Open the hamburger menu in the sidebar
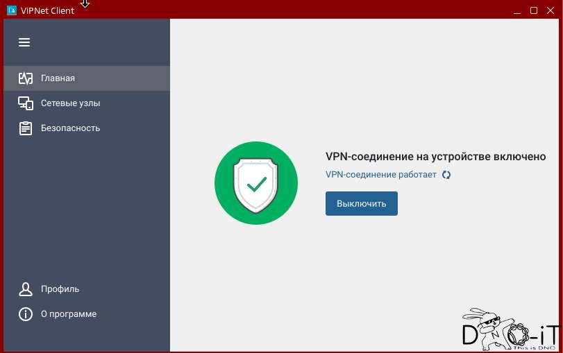This screenshot has height=353, width=563. 24,42
